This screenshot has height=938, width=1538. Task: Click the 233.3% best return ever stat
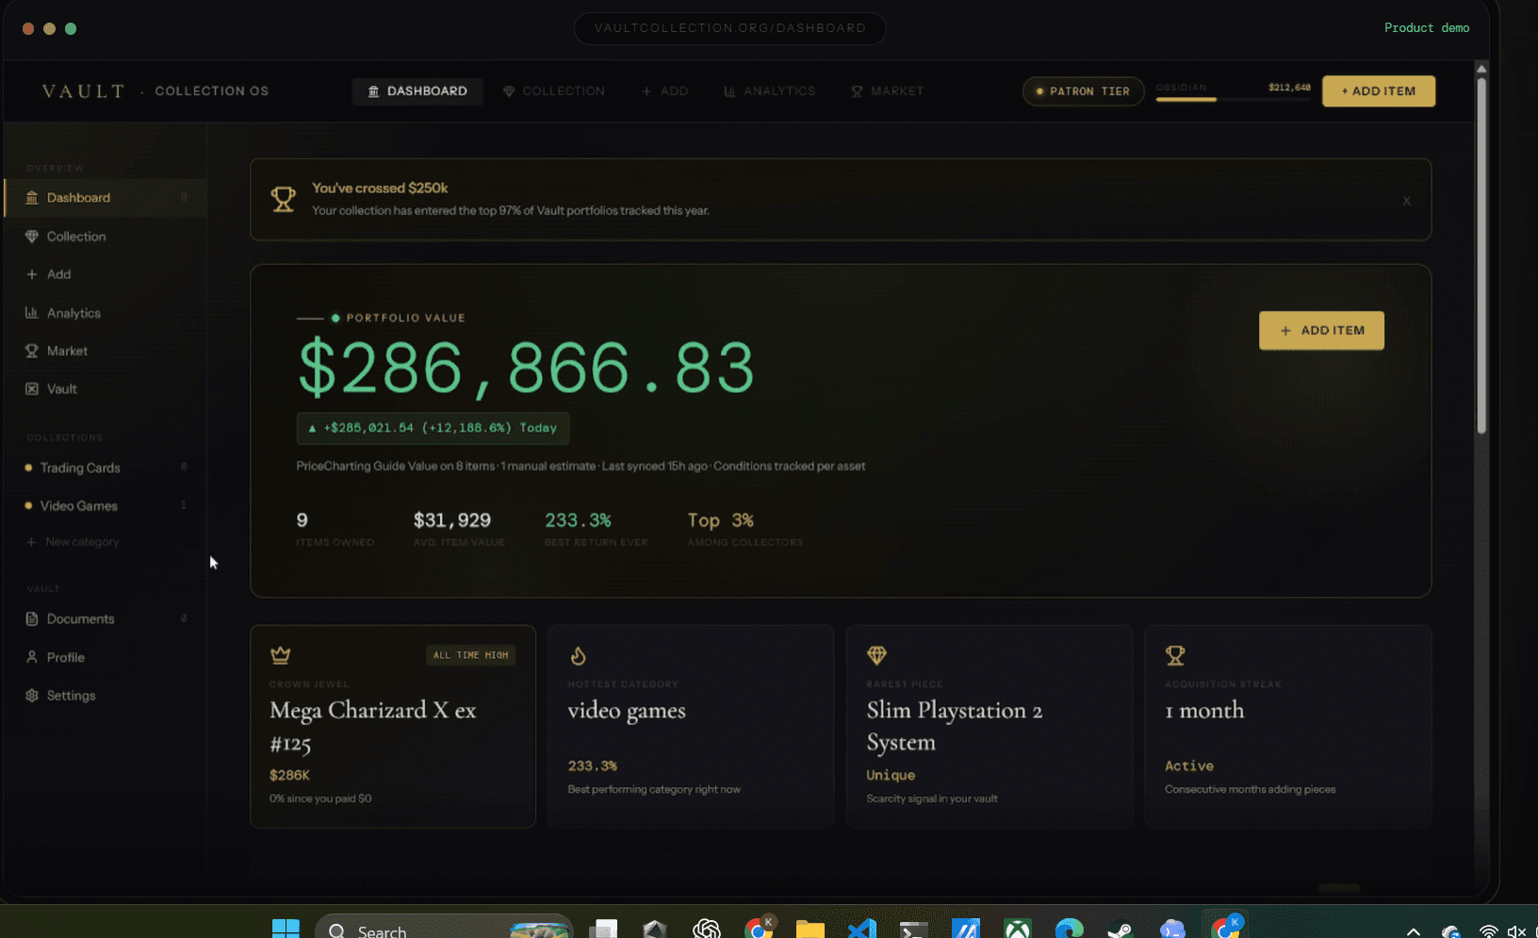(x=596, y=530)
